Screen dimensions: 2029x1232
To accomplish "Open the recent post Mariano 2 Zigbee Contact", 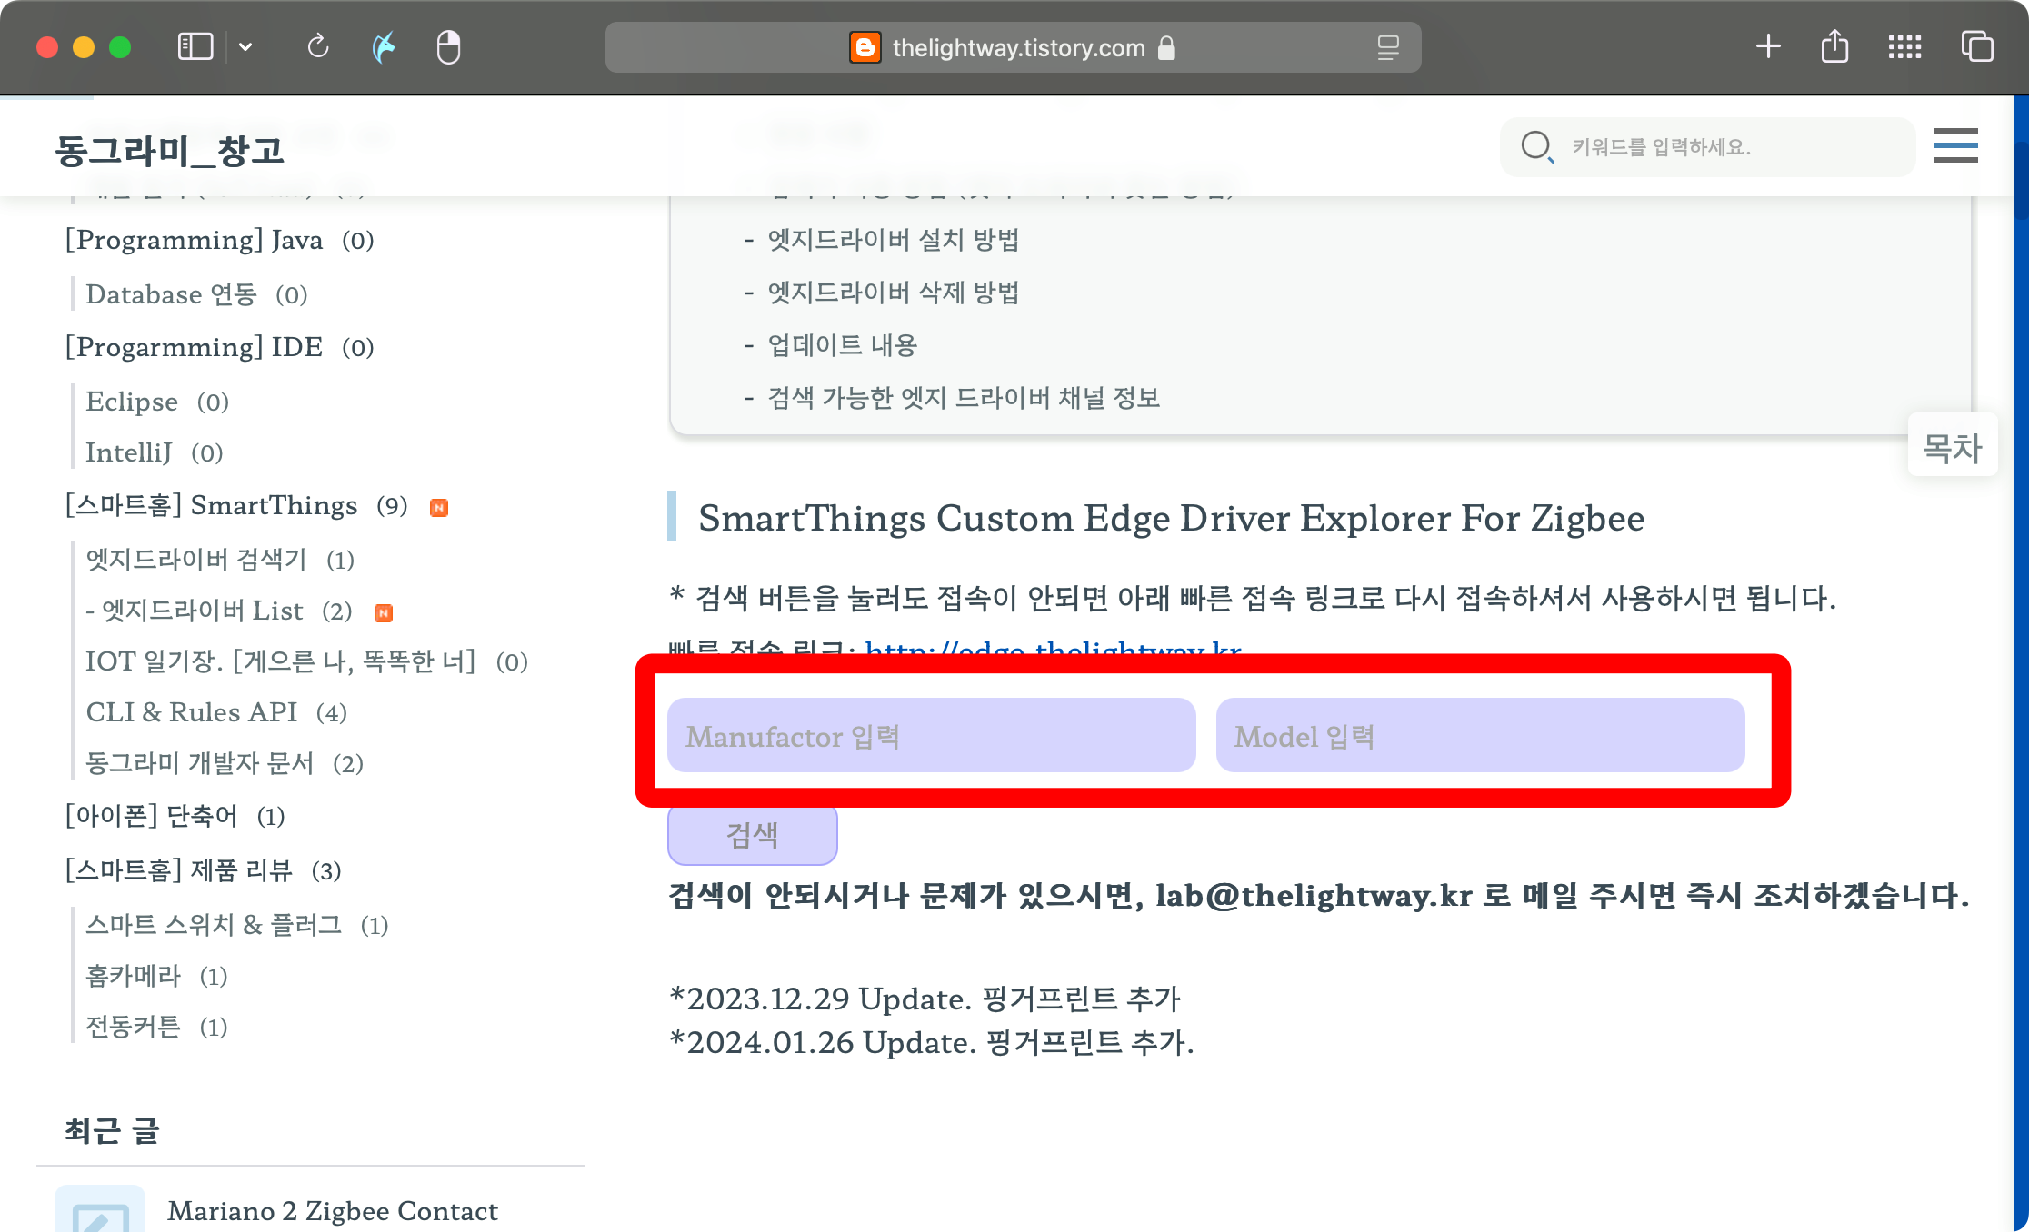I will tap(333, 1211).
